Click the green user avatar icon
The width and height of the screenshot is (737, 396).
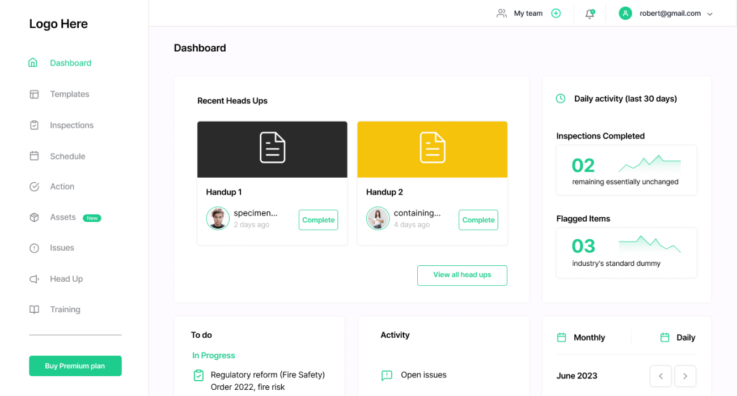coord(625,13)
